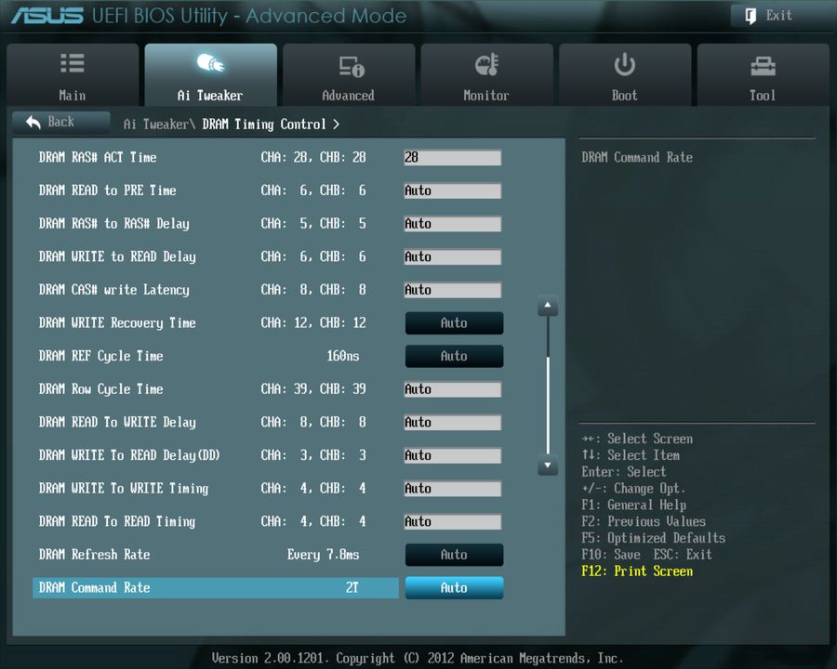
Task: Click the DRAM Command Rate help title
Action: pyautogui.click(x=637, y=157)
